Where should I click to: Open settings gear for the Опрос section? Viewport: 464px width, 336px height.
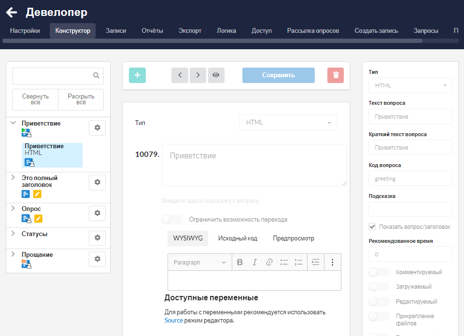click(x=97, y=213)
